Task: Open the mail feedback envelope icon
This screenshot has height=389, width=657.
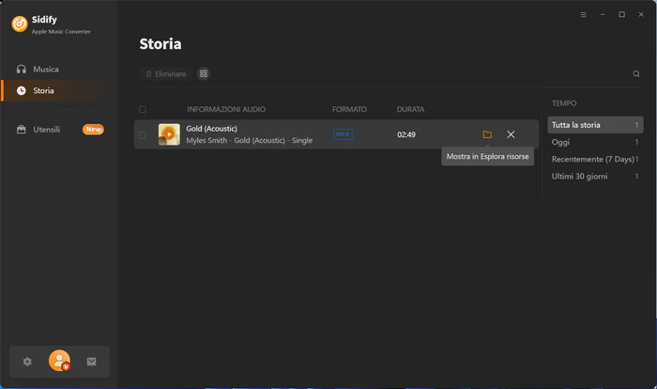Action: [x=91, y=362]
